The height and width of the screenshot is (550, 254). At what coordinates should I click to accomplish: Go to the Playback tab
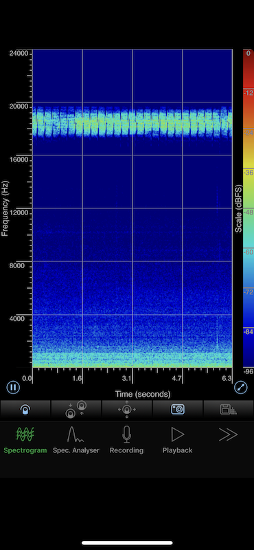tap(177, 440)
